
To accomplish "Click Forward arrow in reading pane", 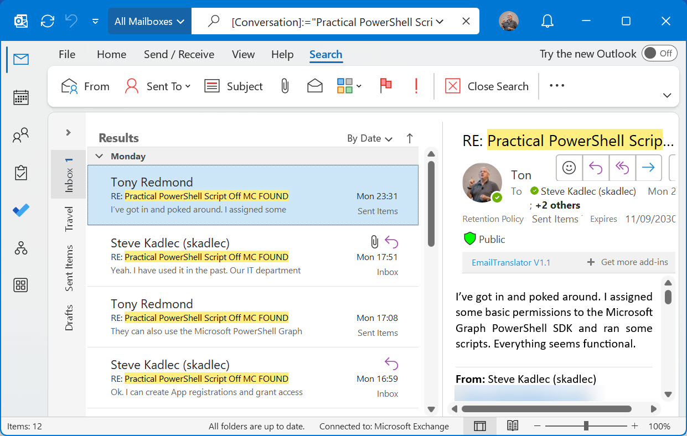I will pos(649,168).
